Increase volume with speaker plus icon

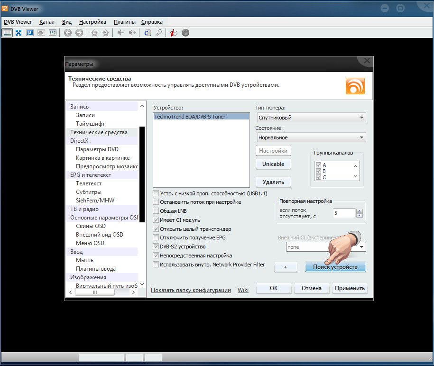click(132, 33)
